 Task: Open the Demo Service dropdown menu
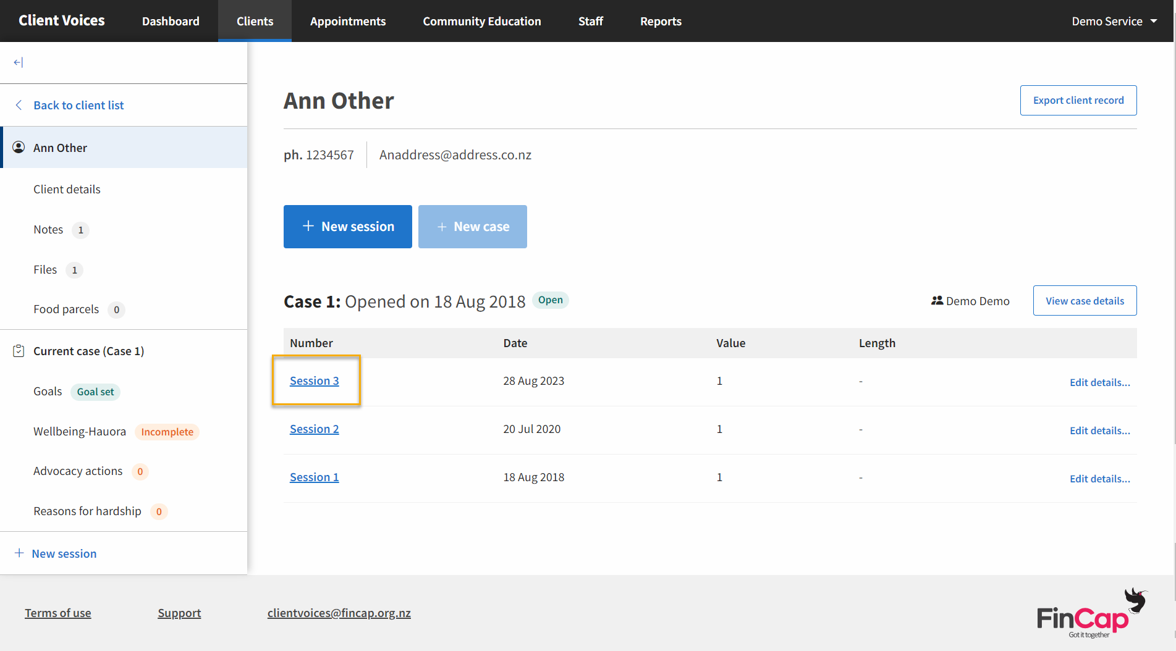1114,21
